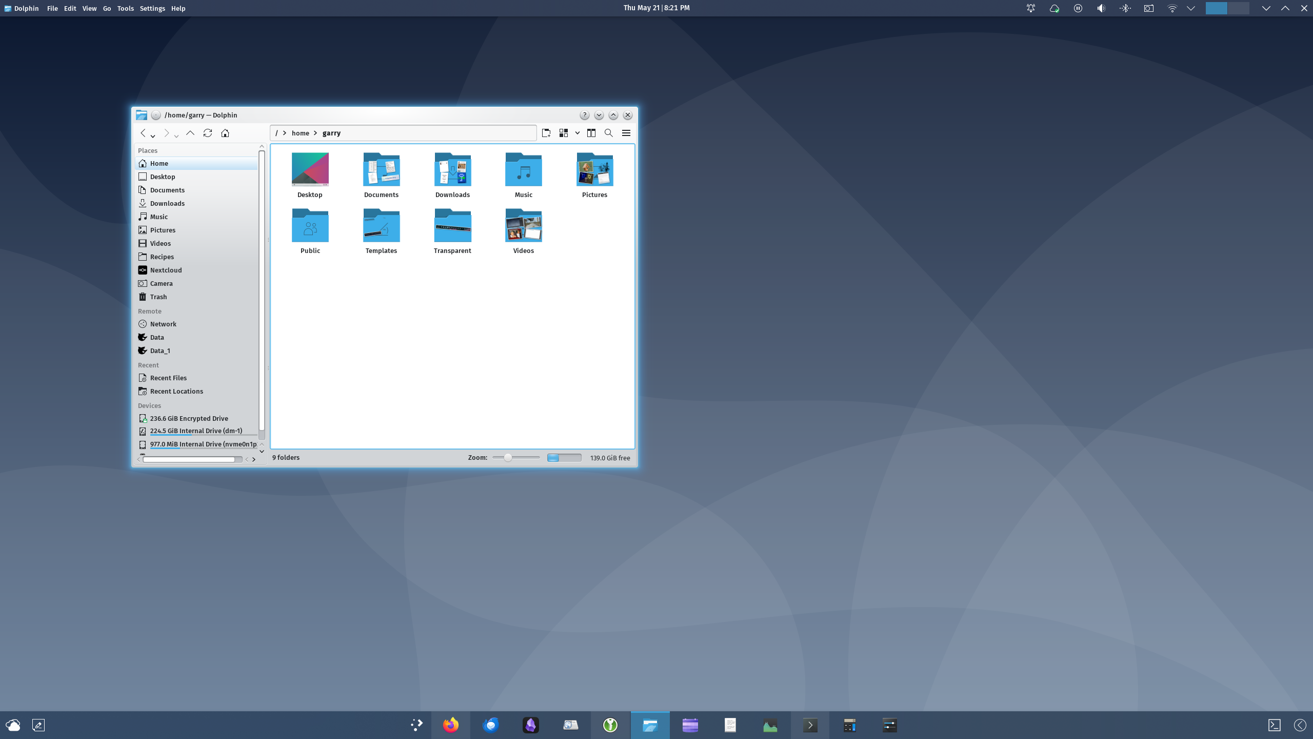
Task: Click the home breadcrumb in the location bar
Action: pos(301,133)
